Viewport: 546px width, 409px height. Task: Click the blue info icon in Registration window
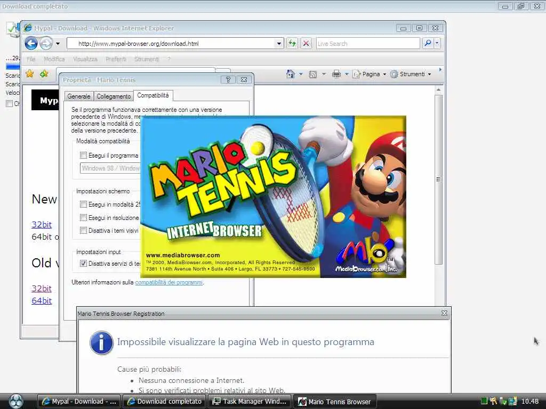(101, 342)
